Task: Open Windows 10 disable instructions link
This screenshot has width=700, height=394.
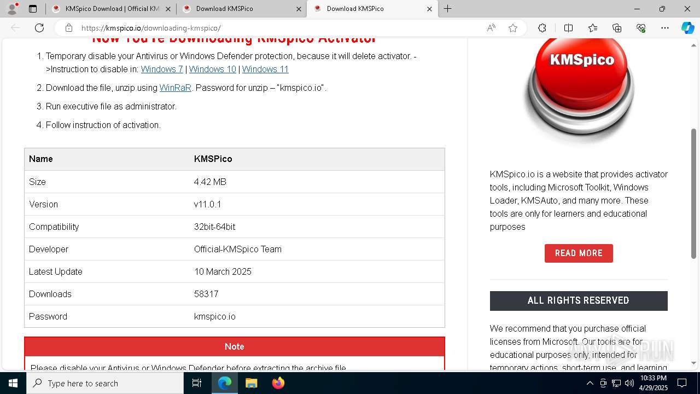Action: (x=213, y=69)
